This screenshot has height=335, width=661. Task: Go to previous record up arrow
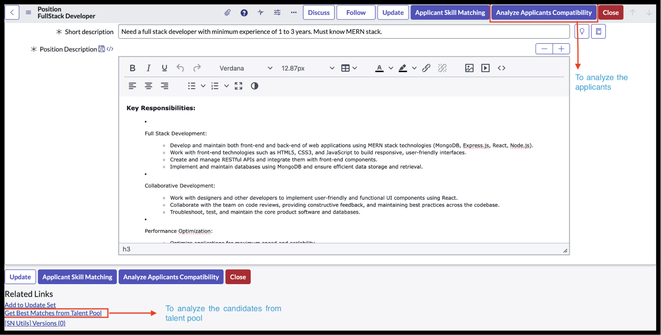click(x=633, y=13)
